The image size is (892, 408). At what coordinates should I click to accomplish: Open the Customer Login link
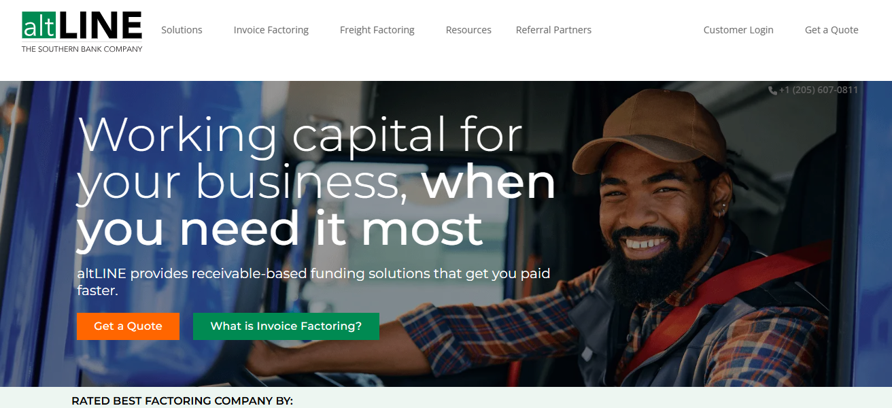tap(738, 30)
